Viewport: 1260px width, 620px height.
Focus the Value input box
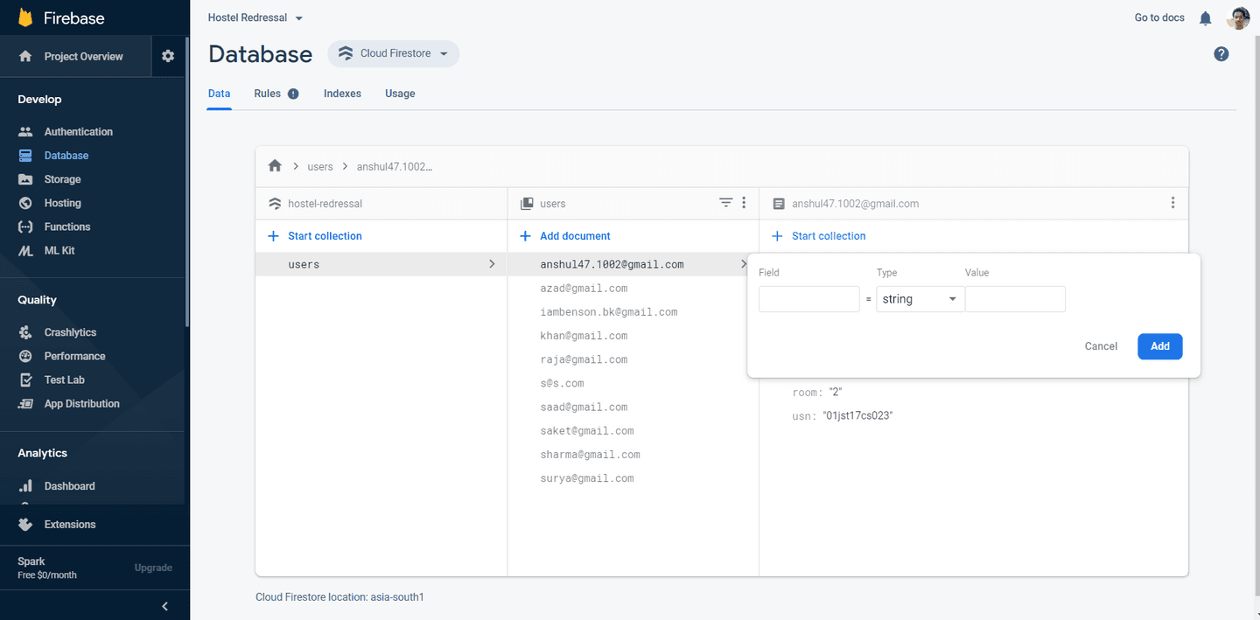[x=1015, y=299]
